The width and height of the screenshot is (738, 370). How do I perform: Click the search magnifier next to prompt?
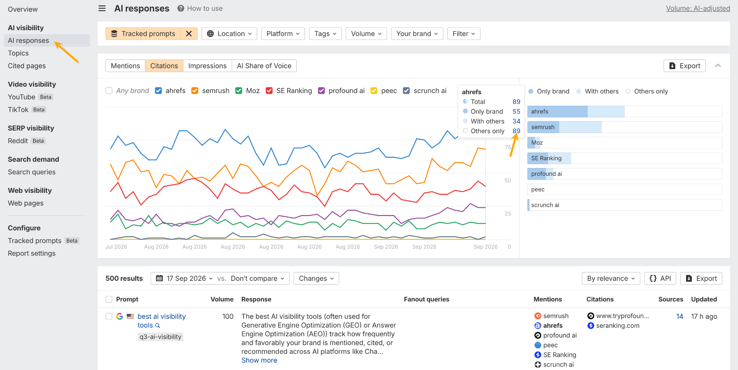click(x=157, y=325)
